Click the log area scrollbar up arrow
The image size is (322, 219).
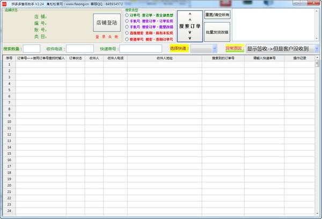pos(317,11)
